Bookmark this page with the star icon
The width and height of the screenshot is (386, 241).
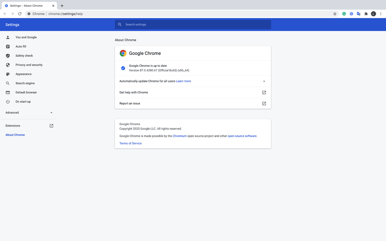335,14
